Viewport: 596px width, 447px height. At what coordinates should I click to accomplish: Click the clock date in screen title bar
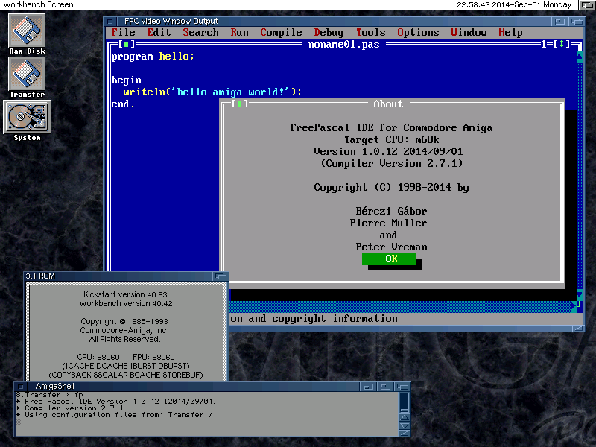point(514,4)
